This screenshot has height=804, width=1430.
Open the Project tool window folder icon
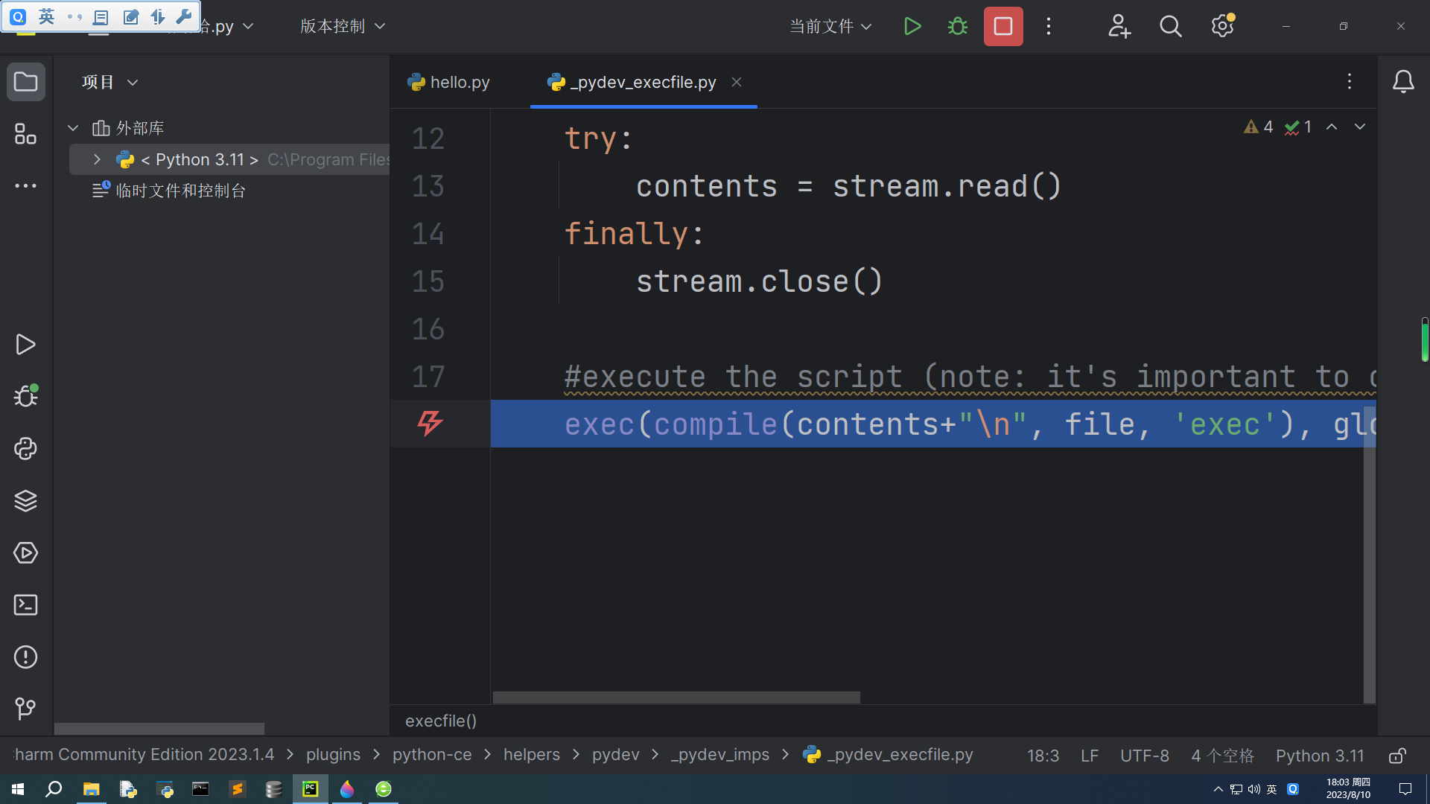pos(26,82)
